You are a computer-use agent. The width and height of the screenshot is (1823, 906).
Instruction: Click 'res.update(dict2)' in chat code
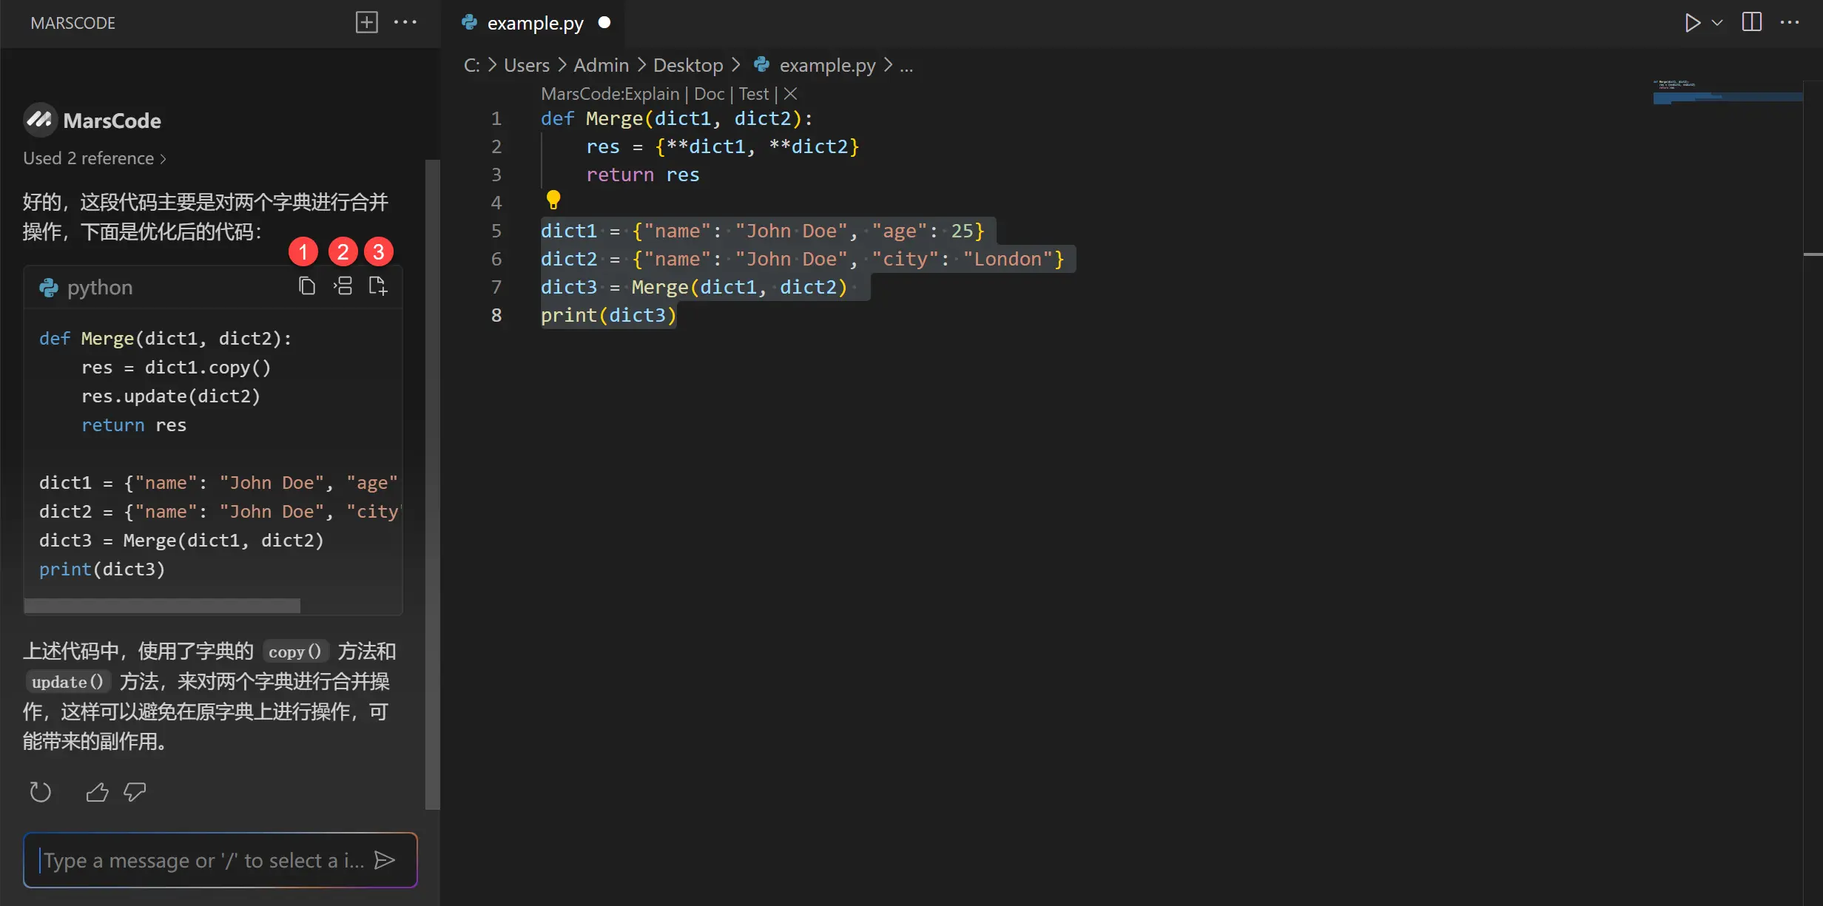pyautogui.click(x=171, y=396)
